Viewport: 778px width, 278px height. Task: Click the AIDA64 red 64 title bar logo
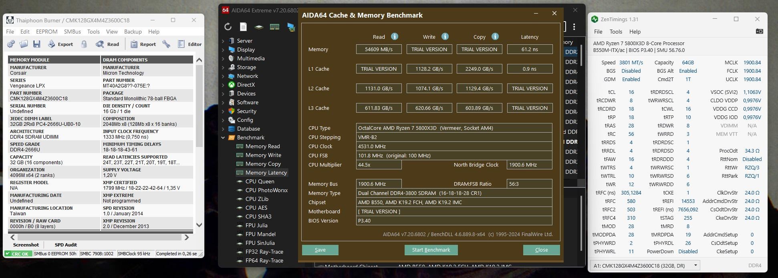pos(226,10)
